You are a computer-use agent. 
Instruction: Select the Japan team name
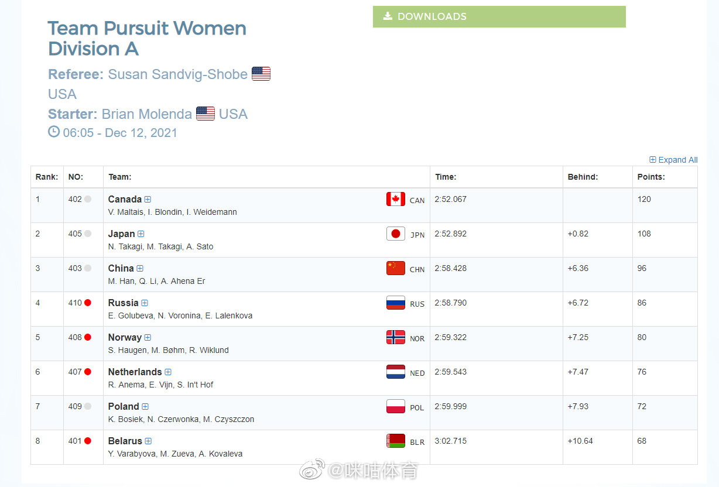click(121, 234)
